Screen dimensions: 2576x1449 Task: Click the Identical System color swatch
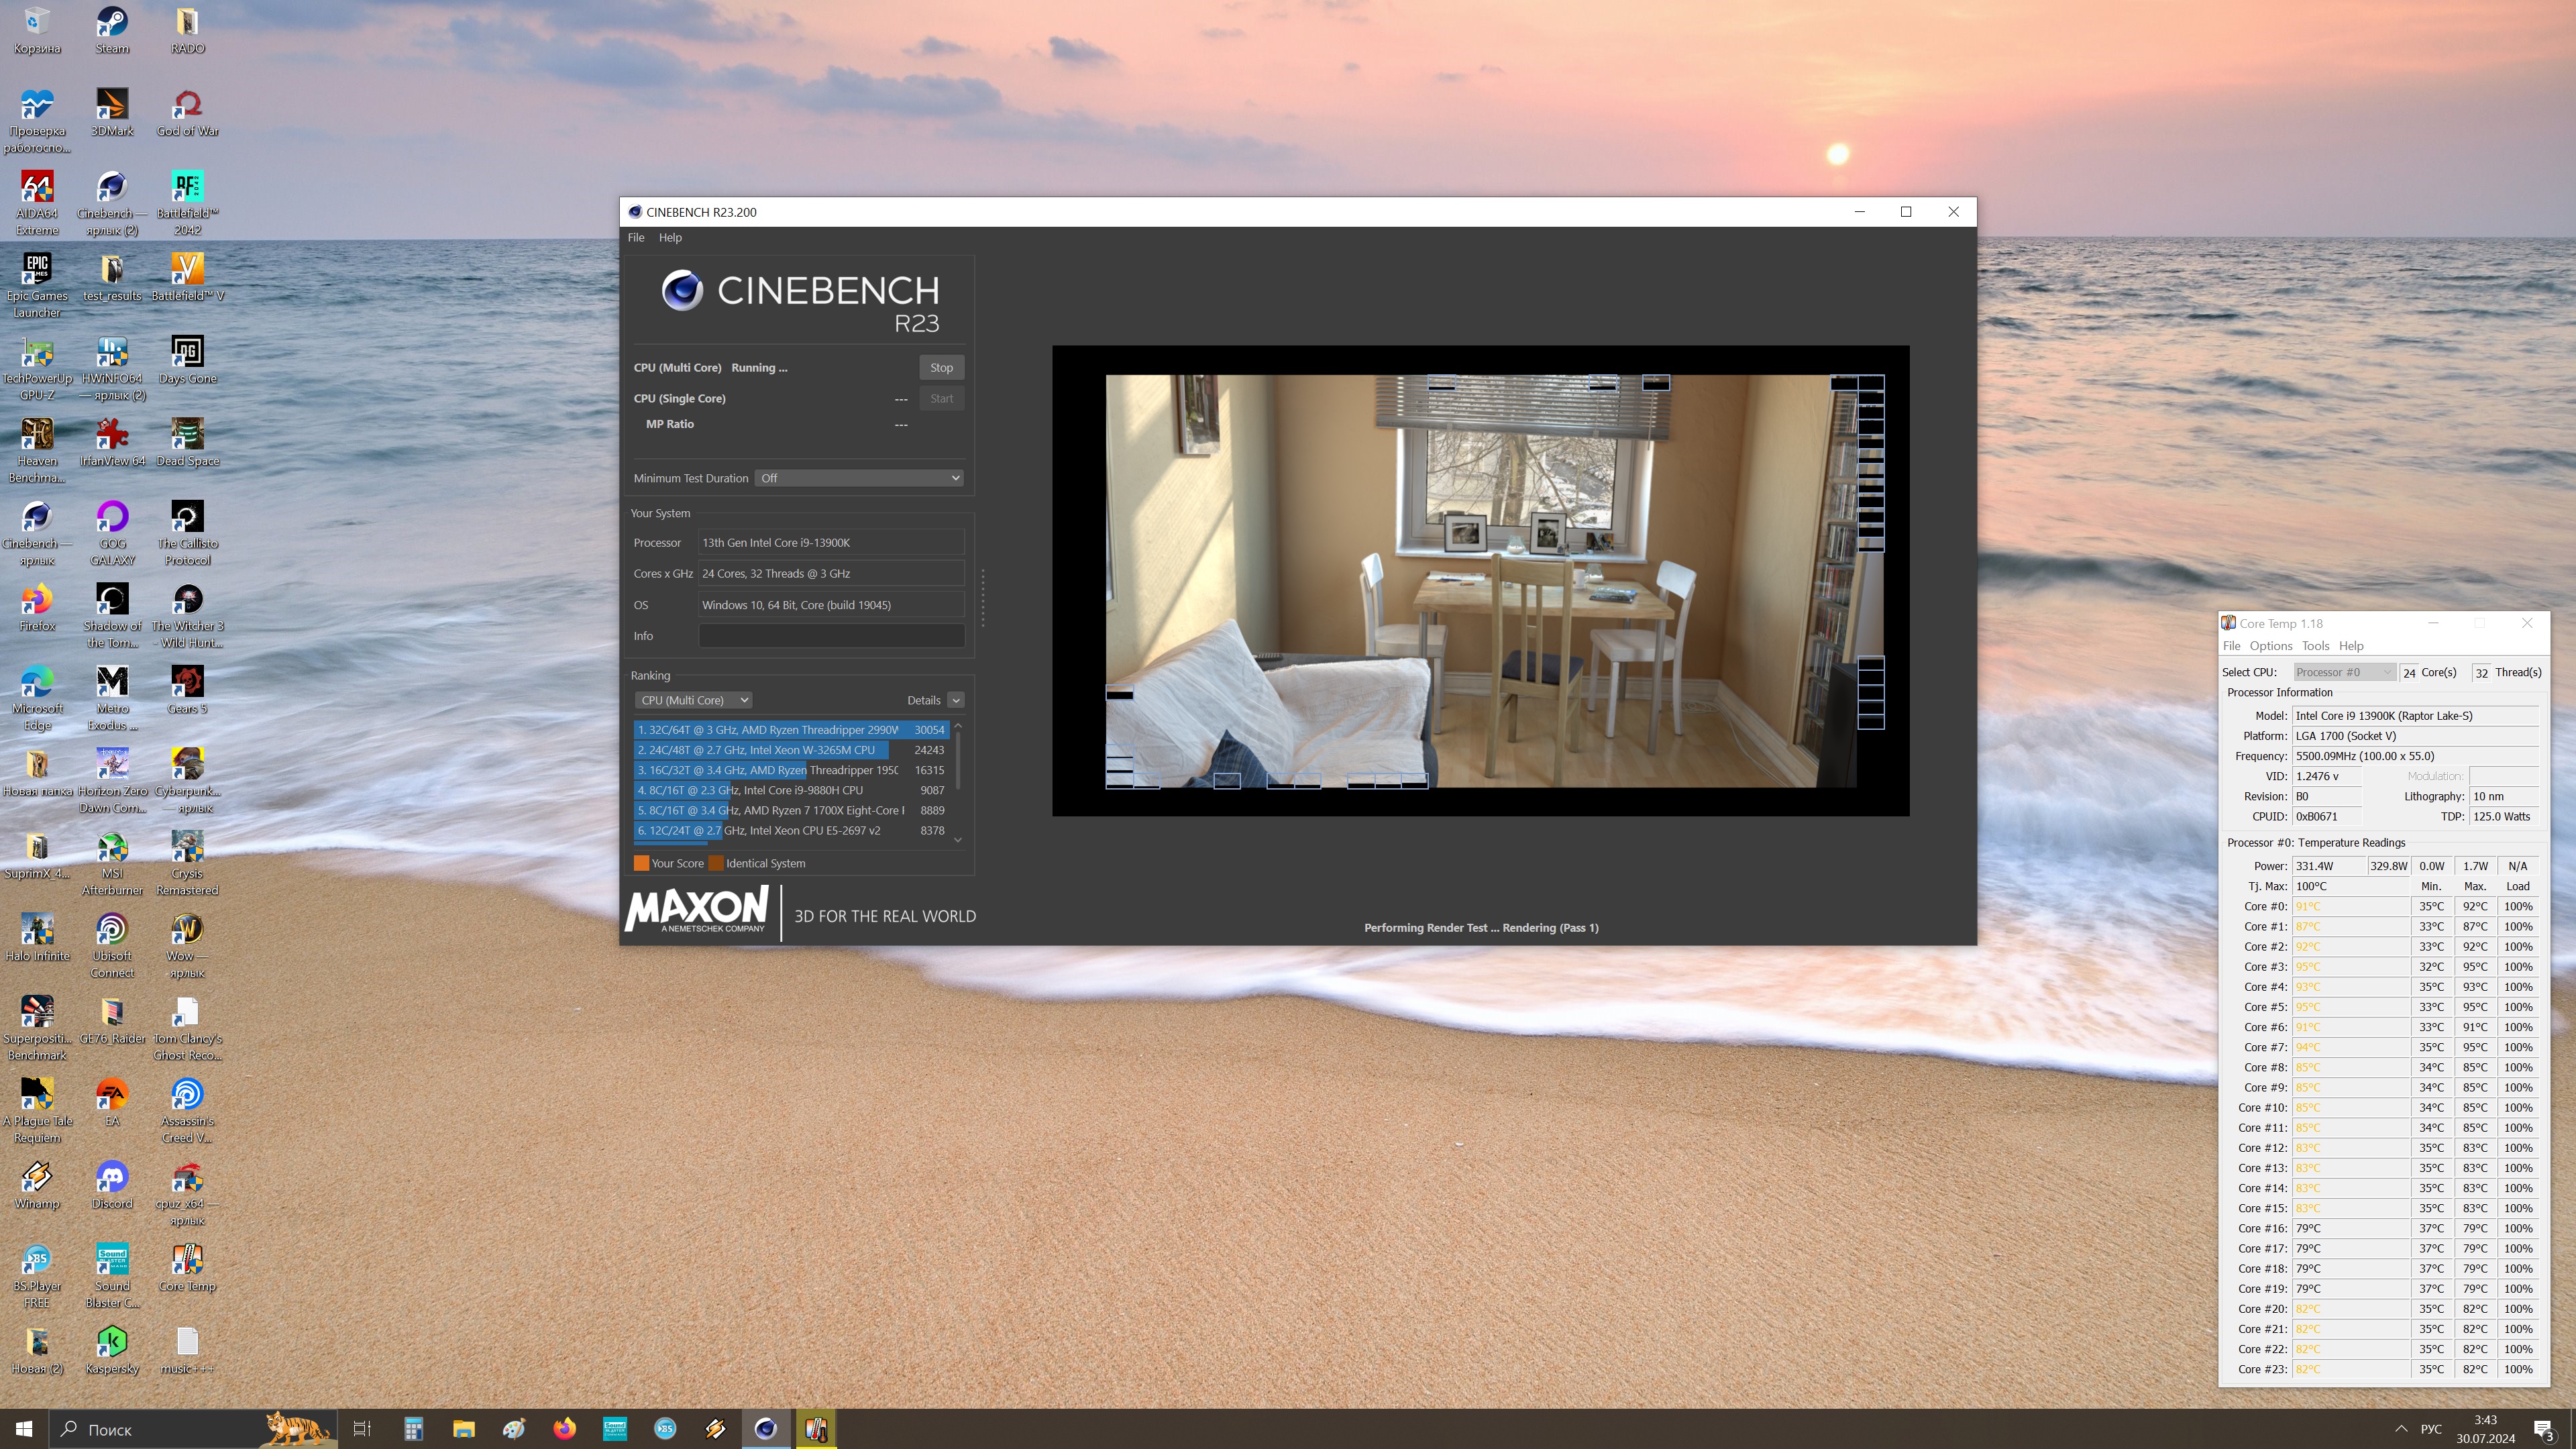click(716, 864)
